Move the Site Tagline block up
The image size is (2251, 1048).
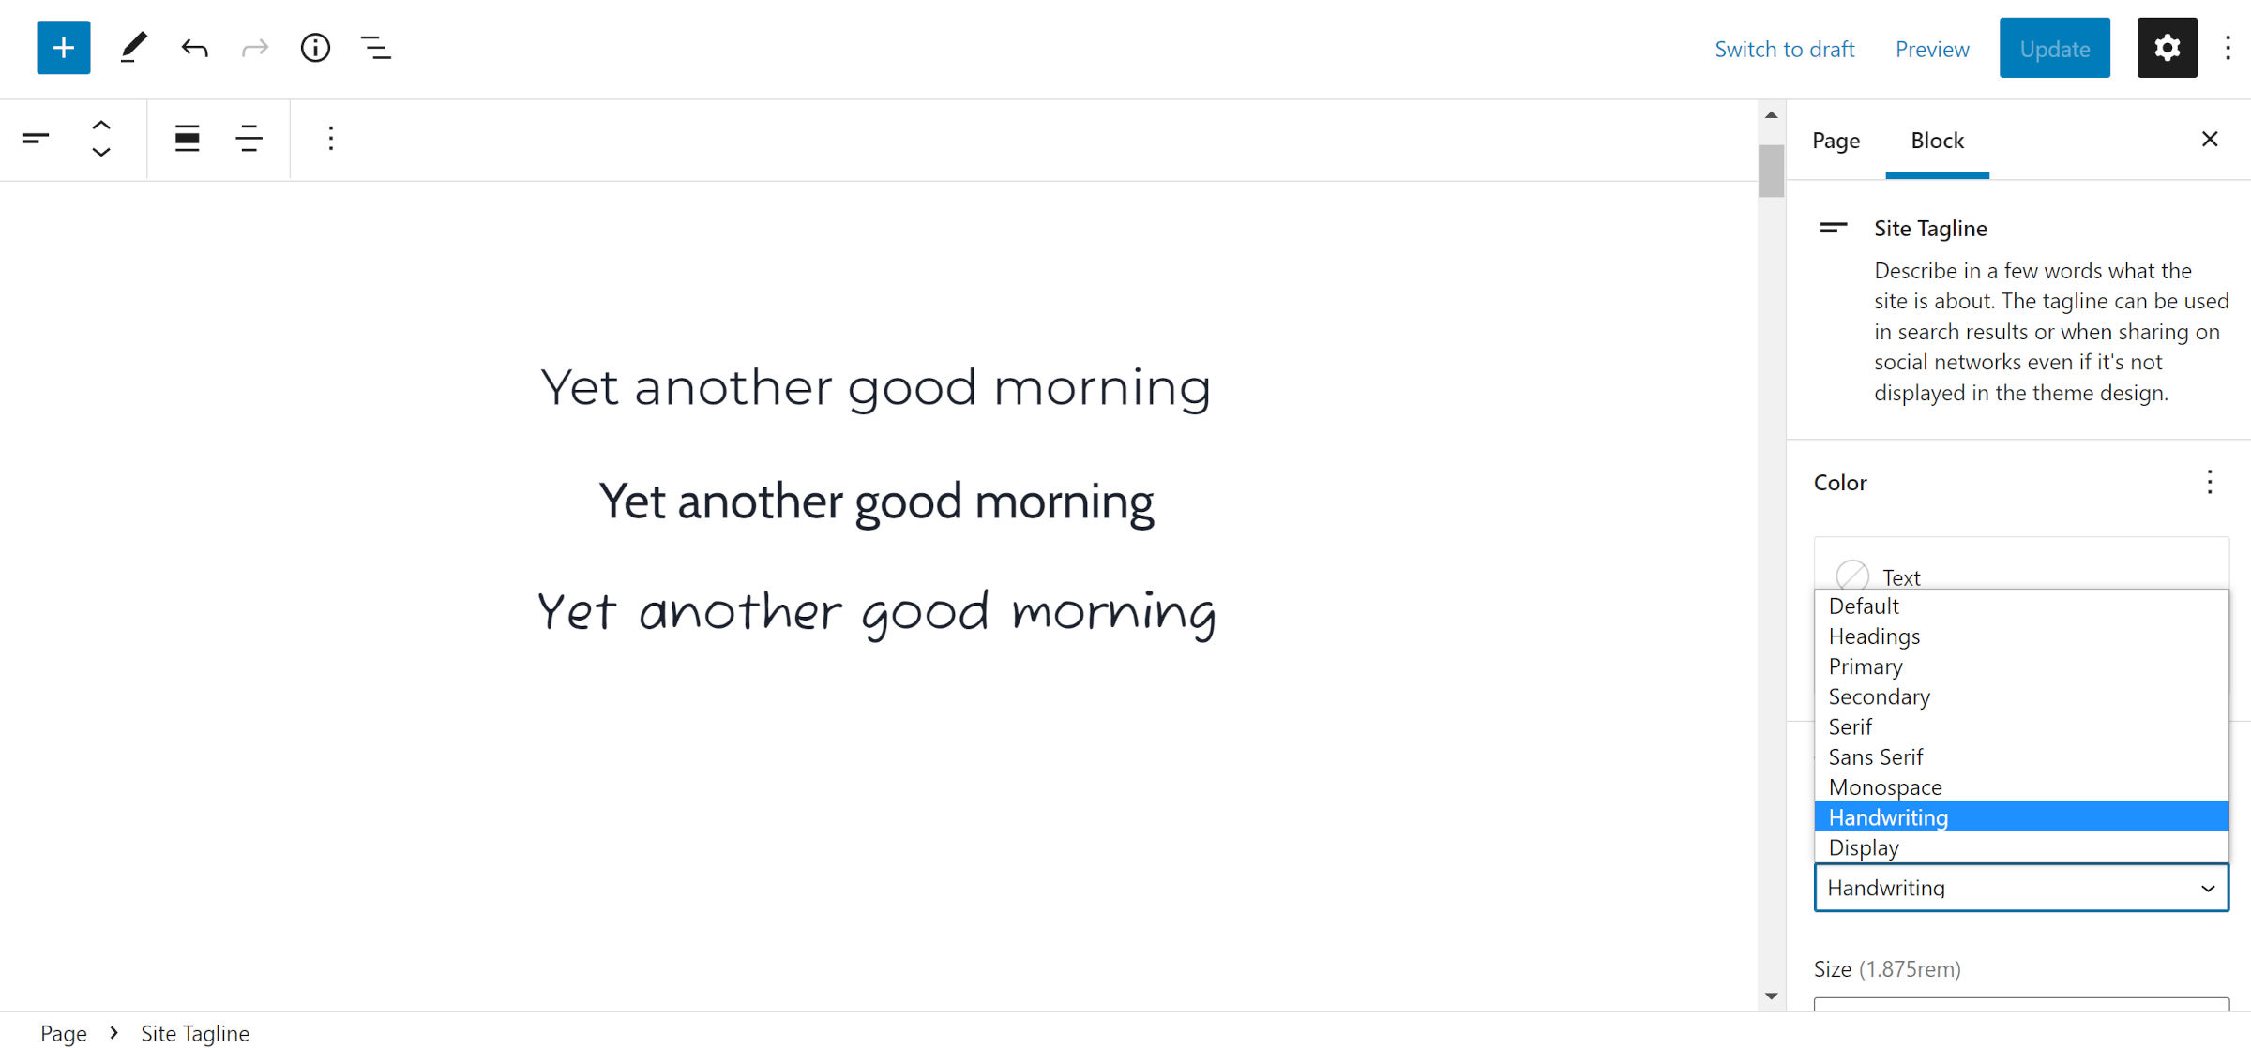pyautogui.click(x=100, y=125)
